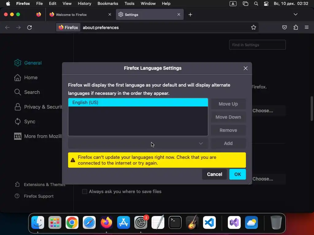Open the File menu

point(39,4)
